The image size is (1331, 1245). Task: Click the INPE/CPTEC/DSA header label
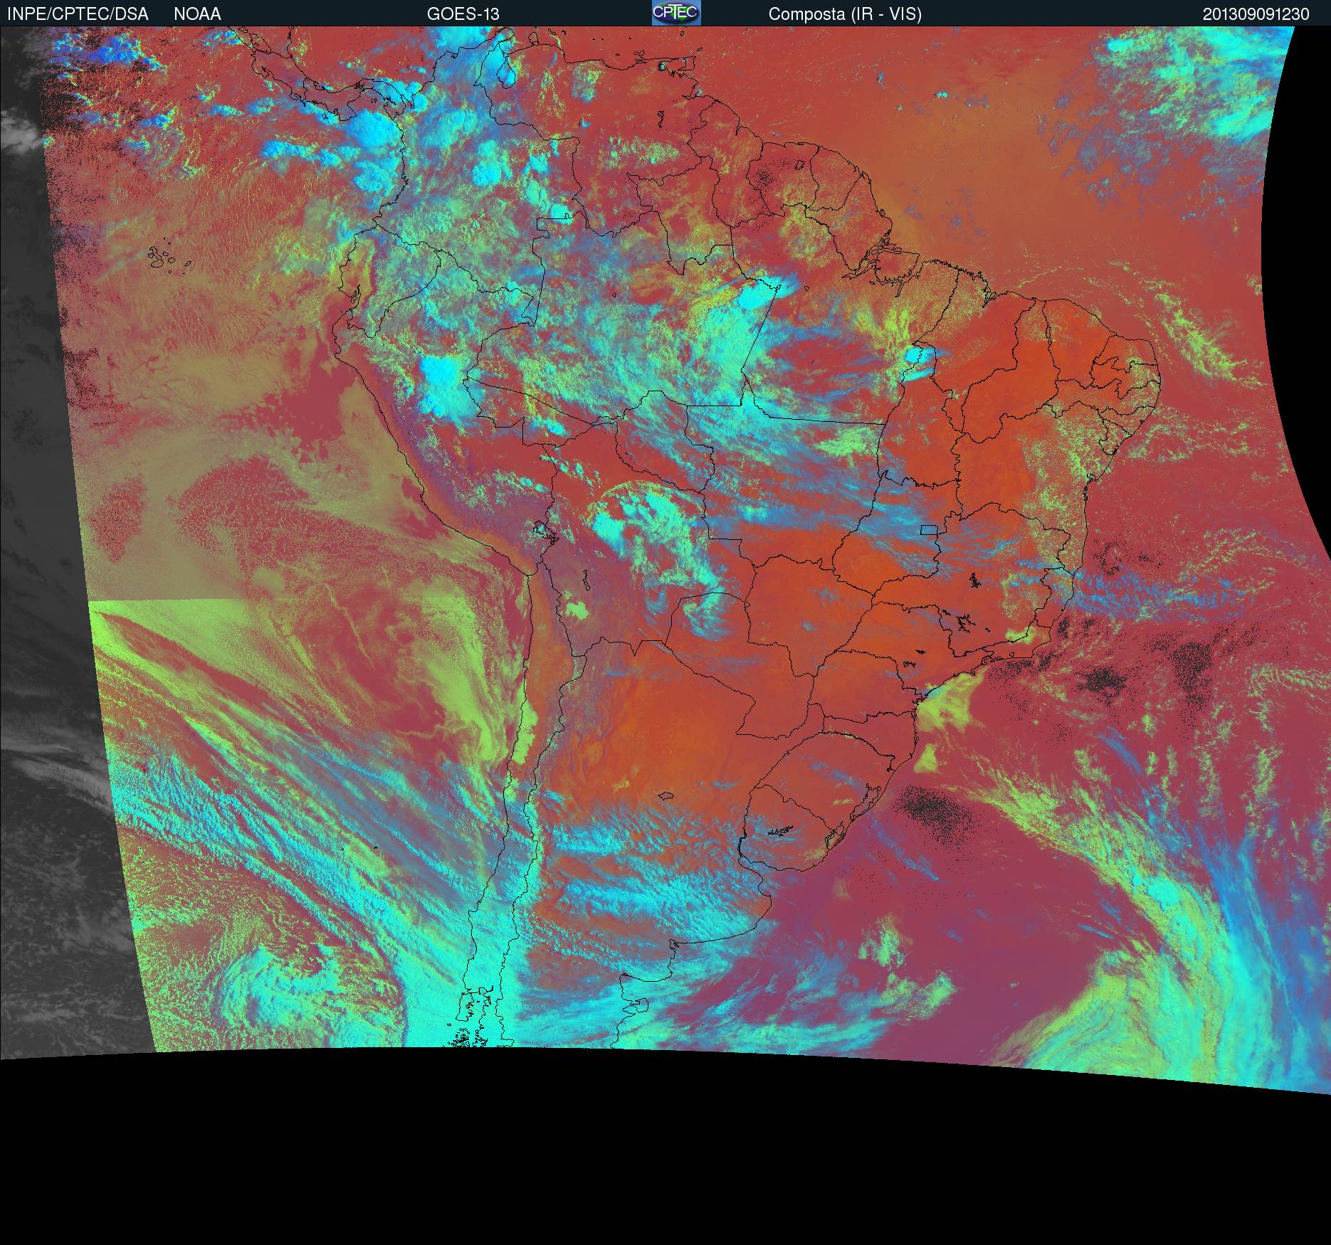point(78,14)
